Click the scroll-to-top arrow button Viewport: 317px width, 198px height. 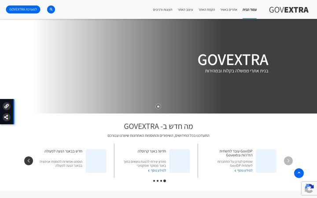[299, 173]
